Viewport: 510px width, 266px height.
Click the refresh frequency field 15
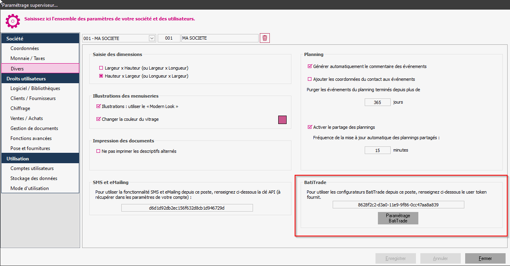(377, 150)
